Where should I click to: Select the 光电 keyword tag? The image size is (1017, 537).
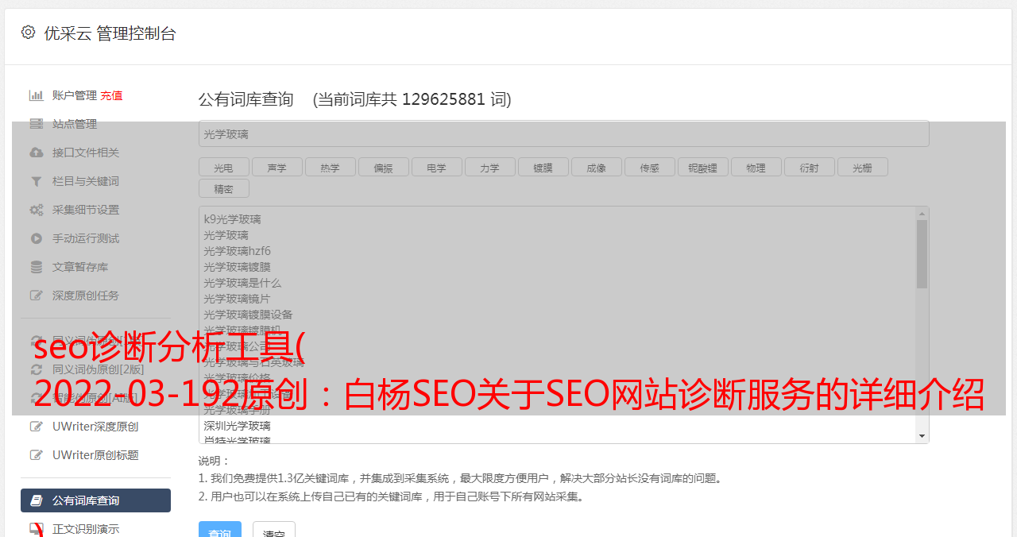223,168
